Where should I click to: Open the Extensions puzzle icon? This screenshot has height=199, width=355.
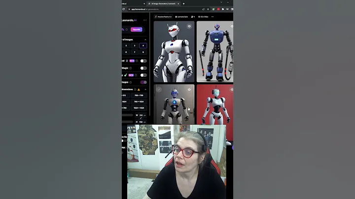[223, 9]
